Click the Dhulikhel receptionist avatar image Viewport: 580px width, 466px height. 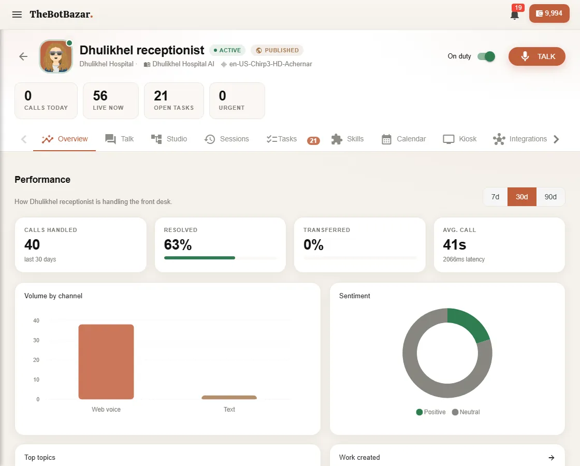click(x=56, y=56)
